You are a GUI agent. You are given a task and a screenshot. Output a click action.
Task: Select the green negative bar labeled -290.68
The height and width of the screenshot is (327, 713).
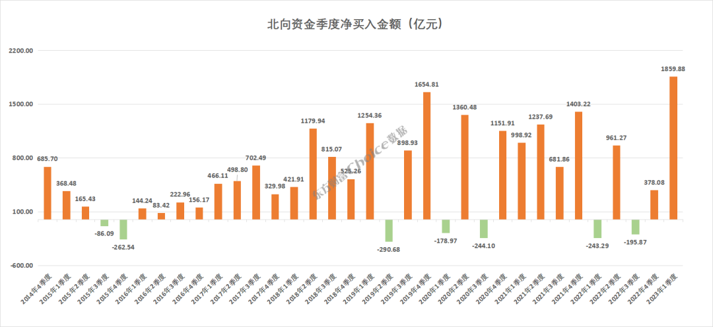tap(389, 231)
